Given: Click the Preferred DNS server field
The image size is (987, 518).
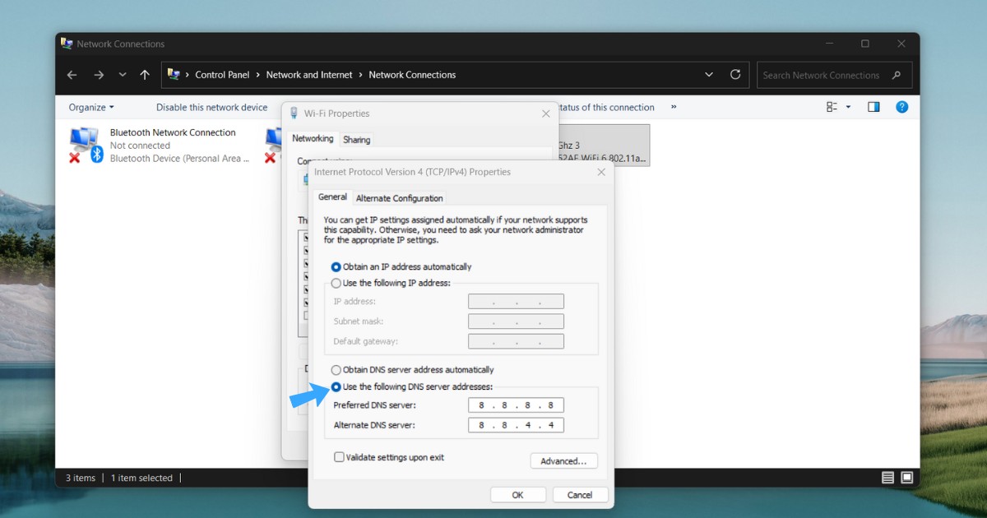Looking at the screenshot, I should point(516,405).
